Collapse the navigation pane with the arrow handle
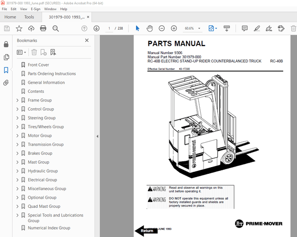Screen dimensions: 297x237 coord(97,136)
